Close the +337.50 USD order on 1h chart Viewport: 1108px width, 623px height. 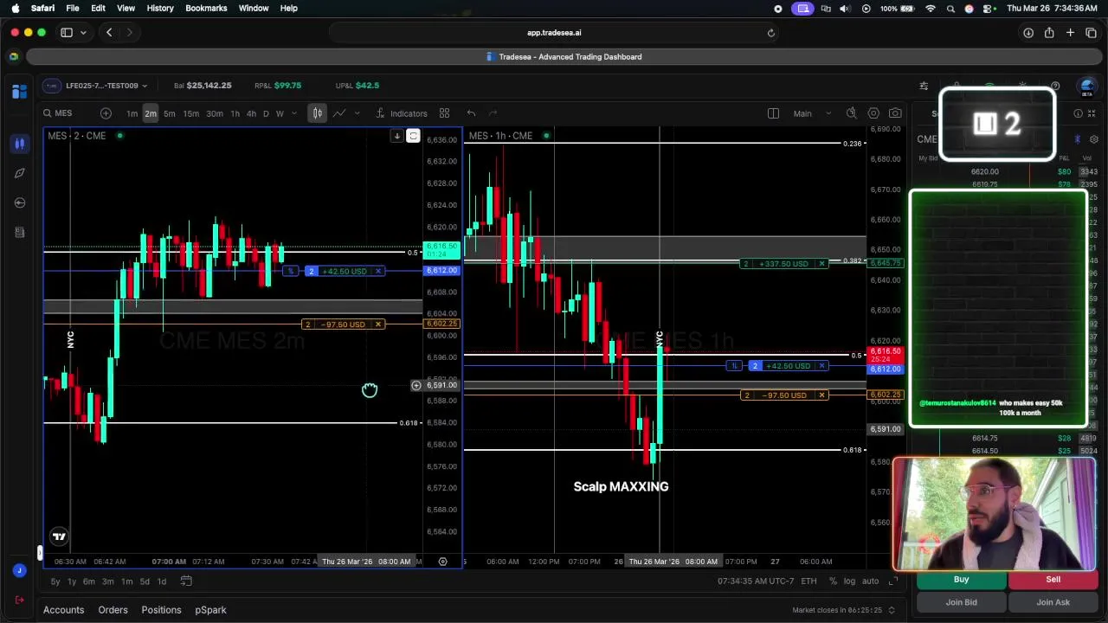pos(821,264)
